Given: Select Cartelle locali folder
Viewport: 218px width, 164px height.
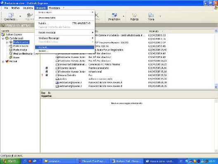Looking at the screenshot, I should tap(16, 38).
